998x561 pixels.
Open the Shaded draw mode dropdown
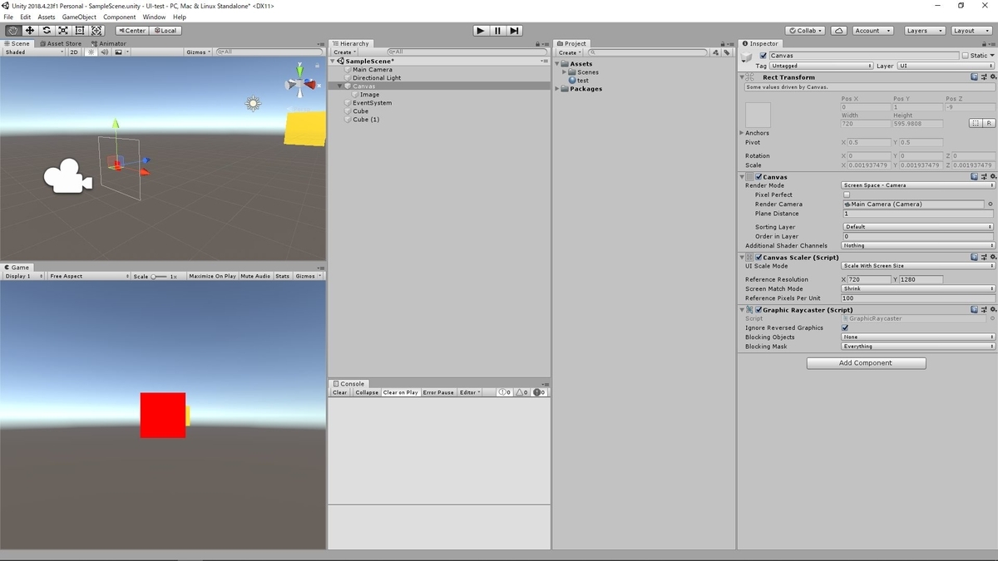coord(34,52)
